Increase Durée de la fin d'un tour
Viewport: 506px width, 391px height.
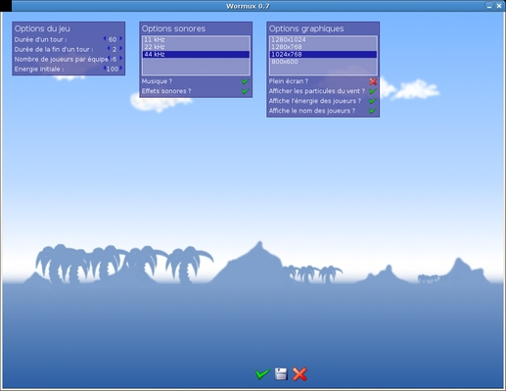coord(120,48)
